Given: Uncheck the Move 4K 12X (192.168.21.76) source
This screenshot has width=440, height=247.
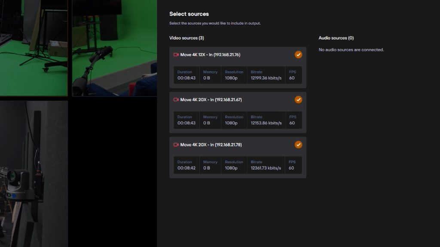Looking at the screenshot, I should tap(298, 54).
